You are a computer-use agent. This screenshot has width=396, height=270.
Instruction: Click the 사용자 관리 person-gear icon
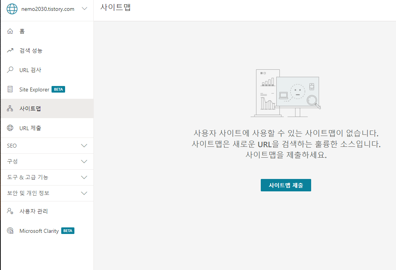(x=10, y=211)
